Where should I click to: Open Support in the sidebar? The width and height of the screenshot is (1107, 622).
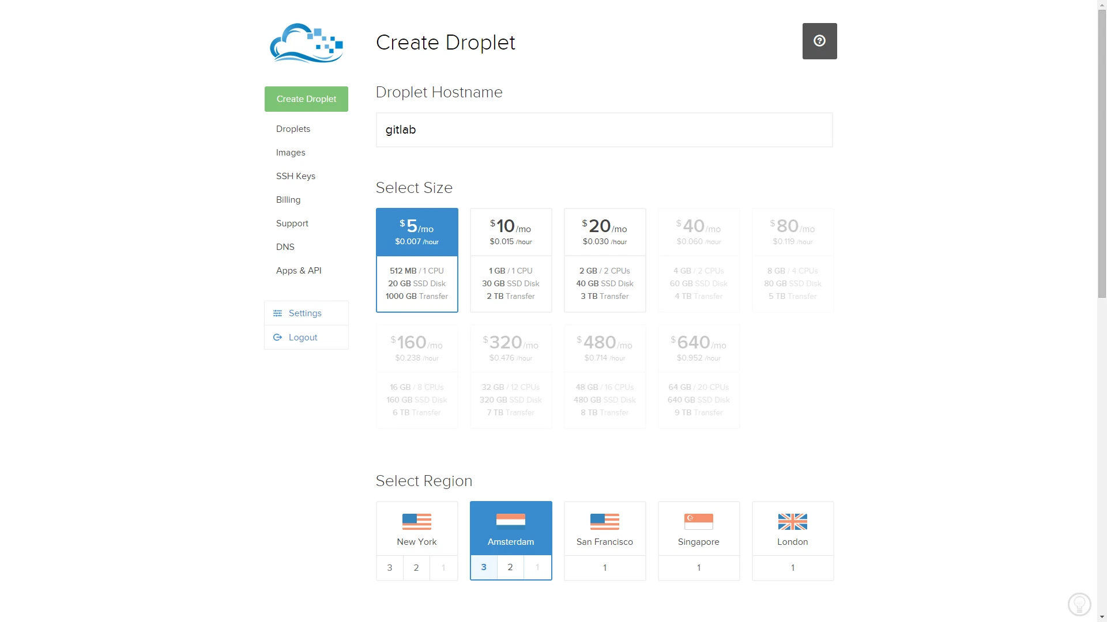coord(292,223)
